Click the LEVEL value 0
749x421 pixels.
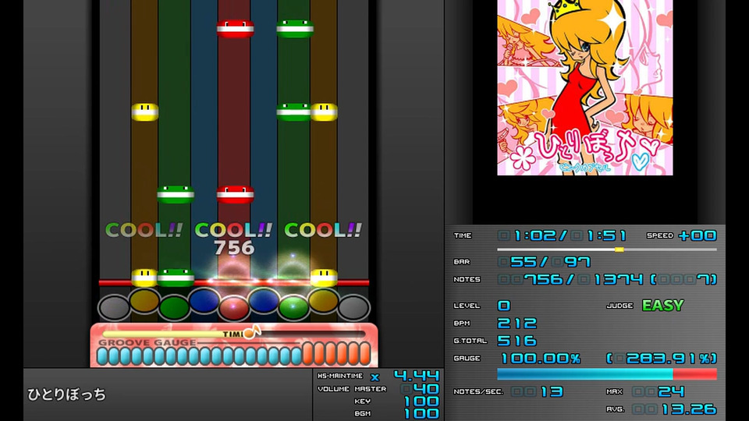pos(504,306)
